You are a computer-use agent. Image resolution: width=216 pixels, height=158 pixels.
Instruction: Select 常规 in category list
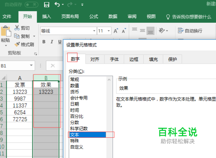88,79
